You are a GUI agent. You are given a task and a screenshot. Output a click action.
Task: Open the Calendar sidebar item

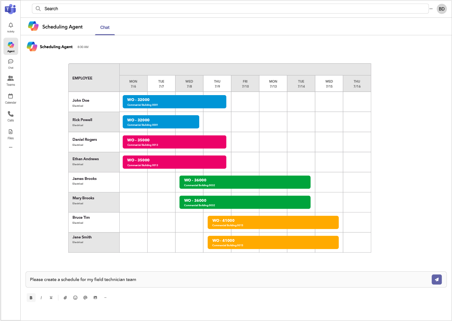pos(11,99)
